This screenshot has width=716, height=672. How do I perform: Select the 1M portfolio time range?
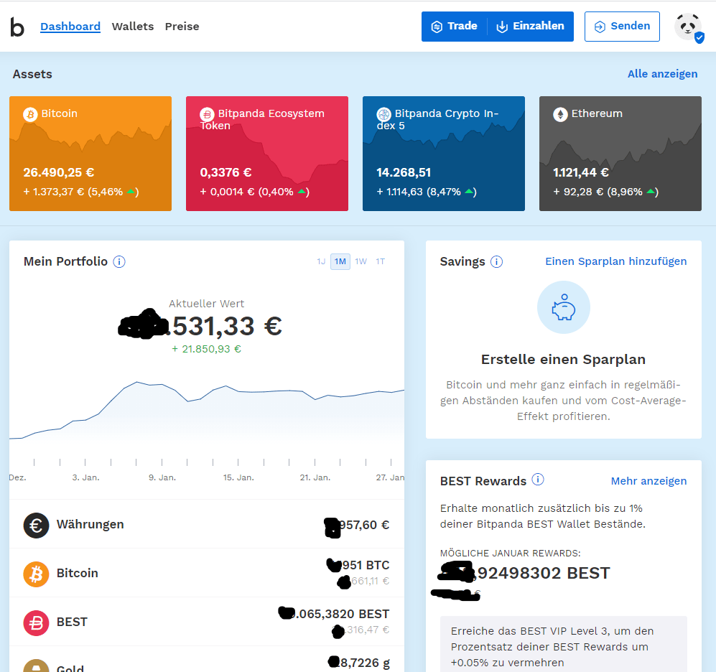pos(340,261)
